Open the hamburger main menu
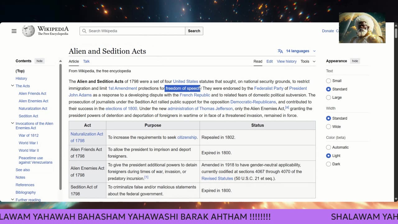The width and height of the screenshot is (398, 224). pos(14,31)
